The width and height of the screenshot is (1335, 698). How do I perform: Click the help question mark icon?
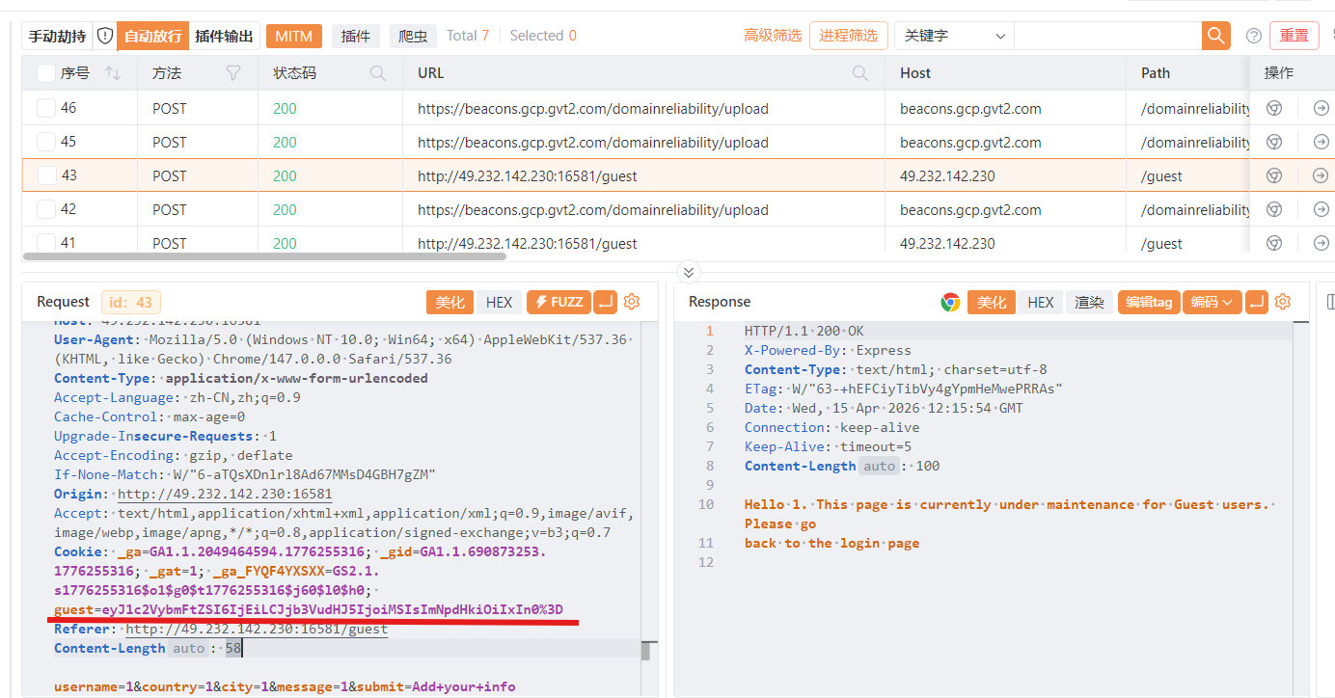(x=1254, y=36)
